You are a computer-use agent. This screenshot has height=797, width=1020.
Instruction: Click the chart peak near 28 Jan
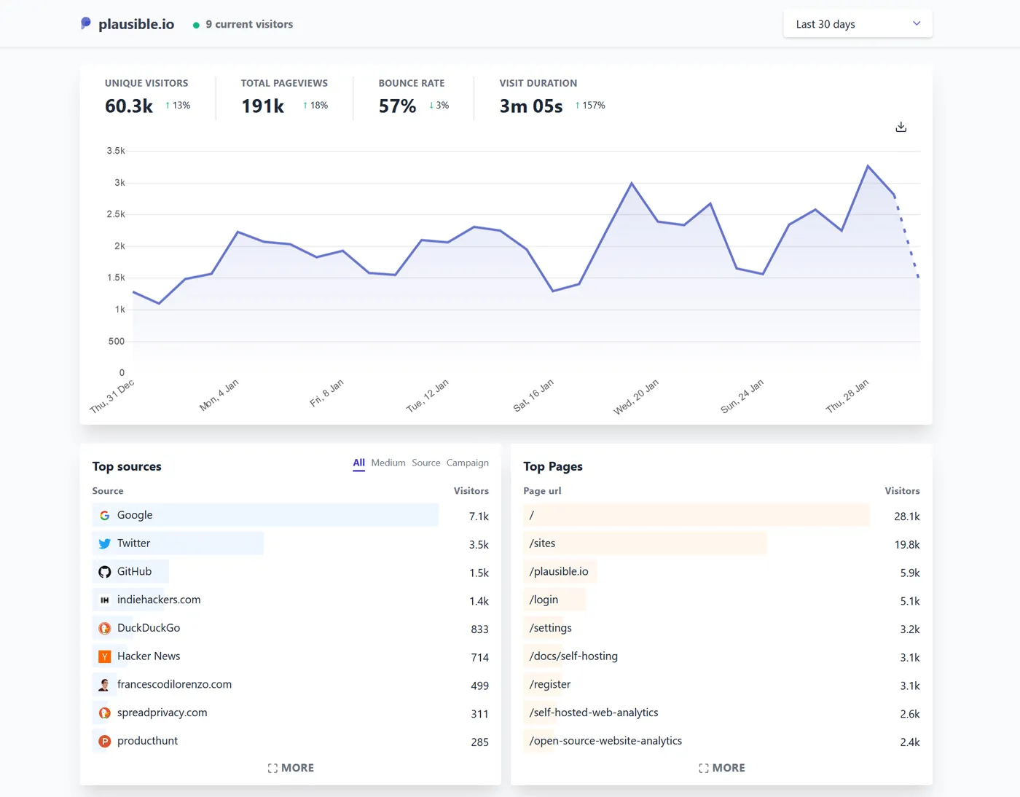pyautogui.click(x=868, y=166)
